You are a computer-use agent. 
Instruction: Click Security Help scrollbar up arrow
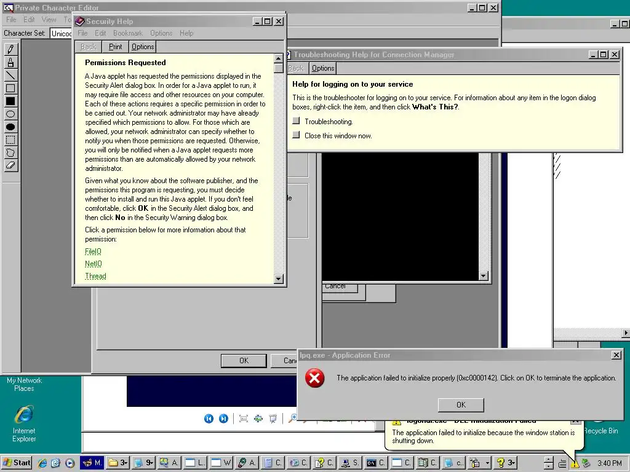pos(279,58)
